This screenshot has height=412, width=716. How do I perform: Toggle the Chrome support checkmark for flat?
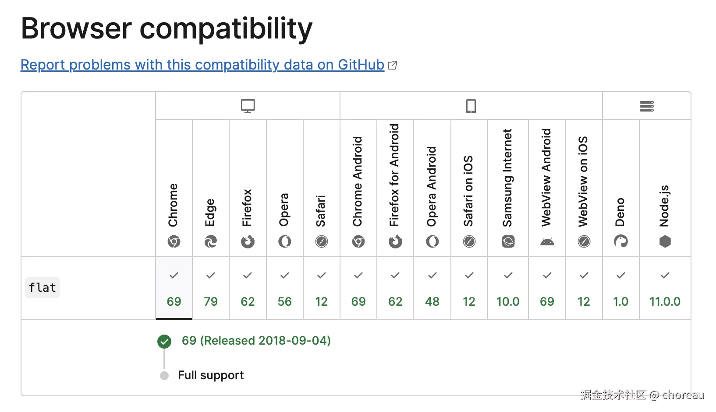(x=174, y=276)
